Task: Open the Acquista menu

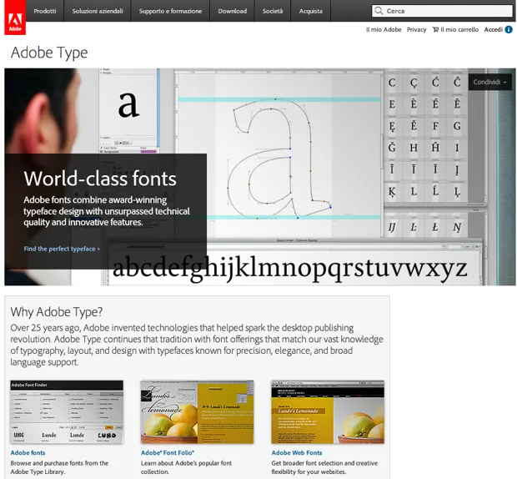Action: tap(310, 11)
